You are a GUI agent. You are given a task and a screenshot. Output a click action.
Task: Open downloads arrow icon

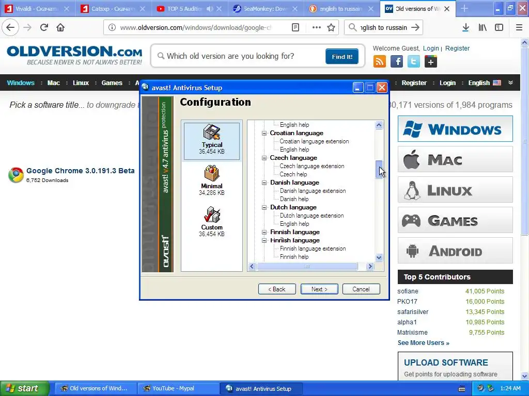[x=465, y=28]
